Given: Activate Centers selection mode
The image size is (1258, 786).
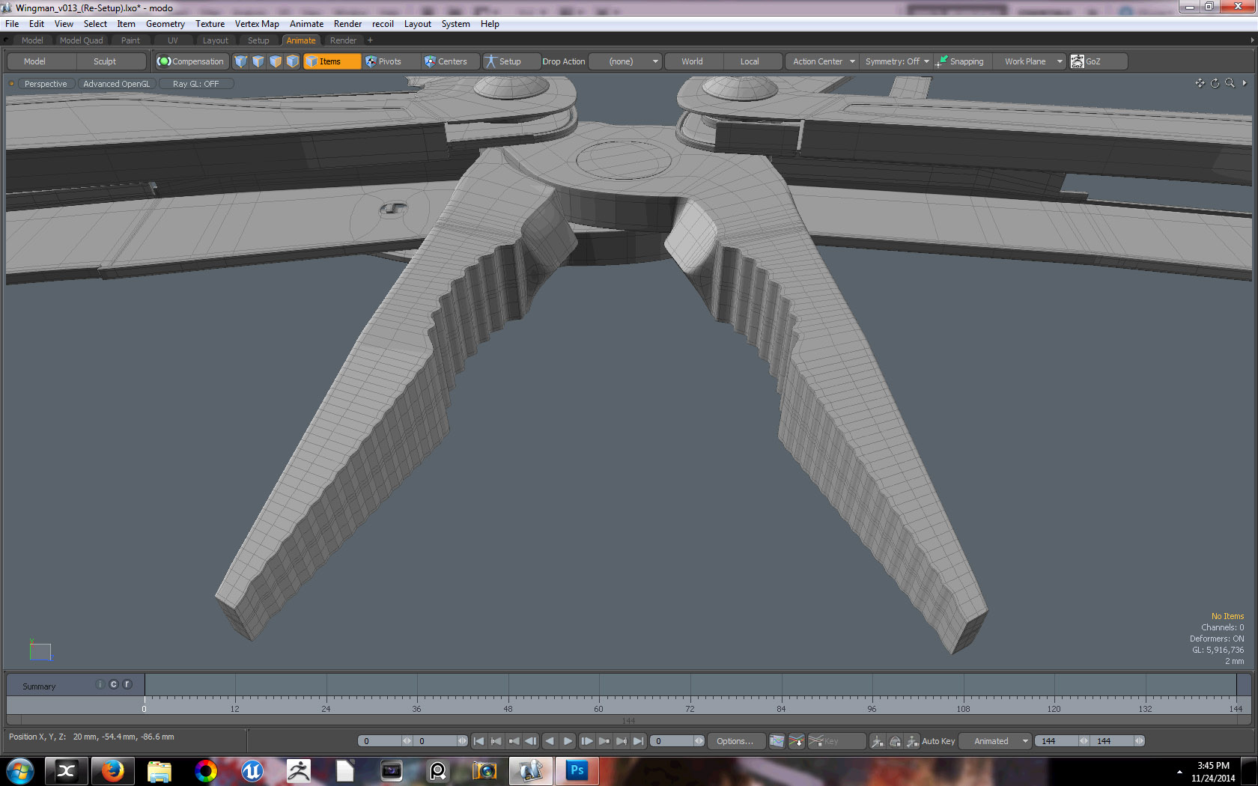Looking at the screenshot, I should 449,61.
